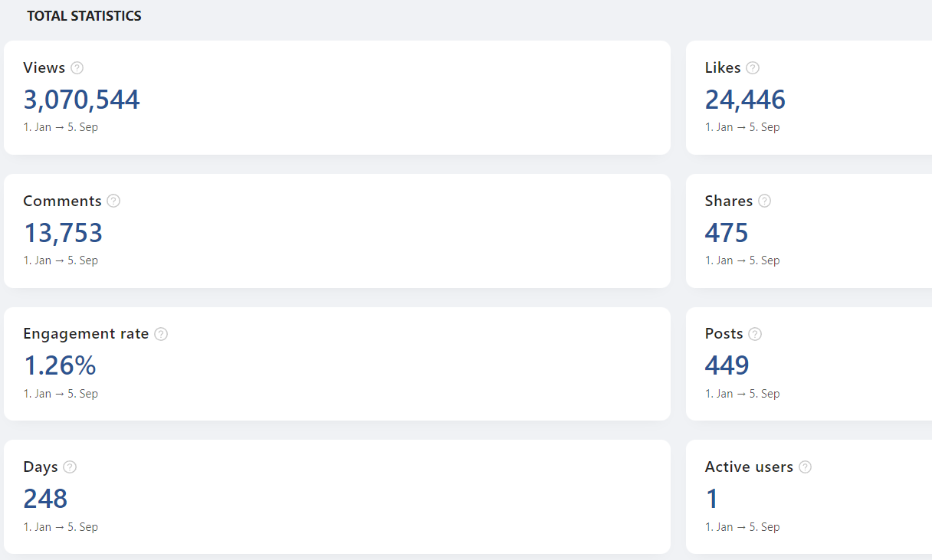Image resolution: width=932 pixels, height=560 pixels.
Task: Click the Views total 3,070,544
Action: (81, 100)
